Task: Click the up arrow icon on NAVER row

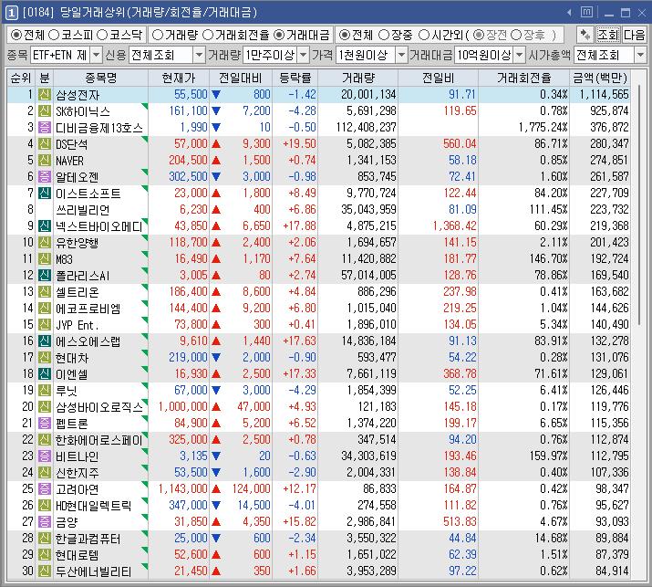Action: 216,161
